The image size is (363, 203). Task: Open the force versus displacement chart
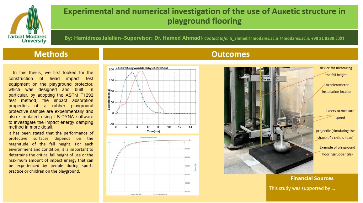pyautogui.click(x=152, y=166)
